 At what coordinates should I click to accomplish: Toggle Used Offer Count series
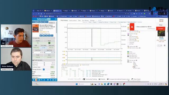pos(132,56)
